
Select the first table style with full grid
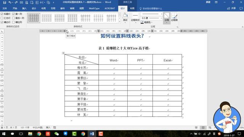pyautogui.click(x=34, y=18)
